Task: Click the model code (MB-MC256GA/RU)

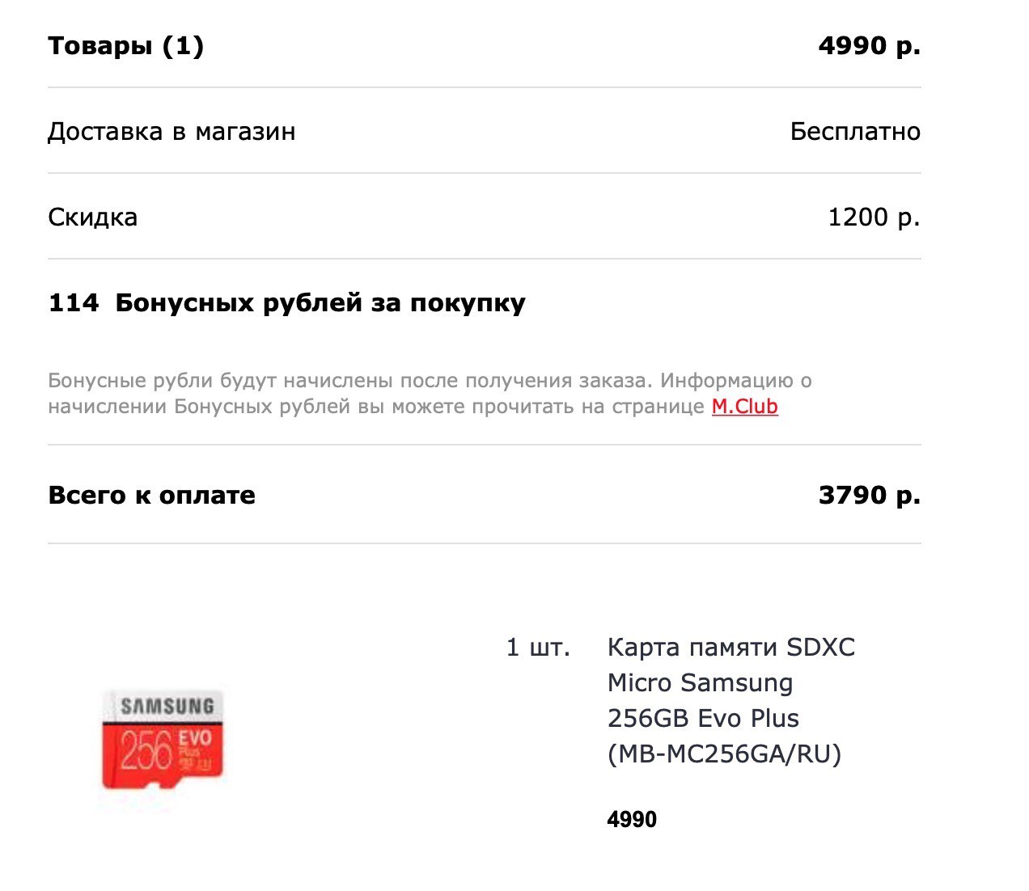Action: click(724, 754)
